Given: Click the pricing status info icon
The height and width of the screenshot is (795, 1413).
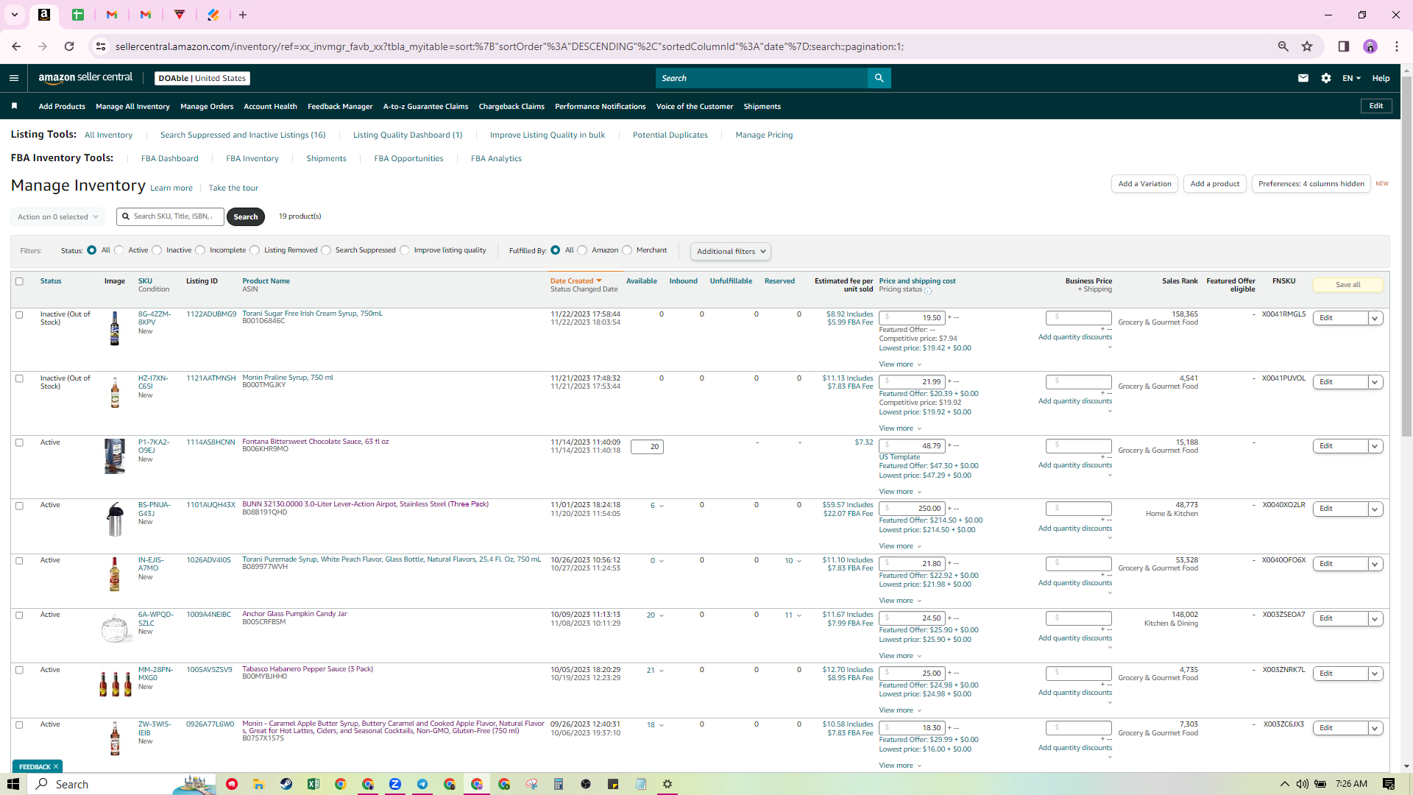Looking at the screenshot, I should (928, 291).
